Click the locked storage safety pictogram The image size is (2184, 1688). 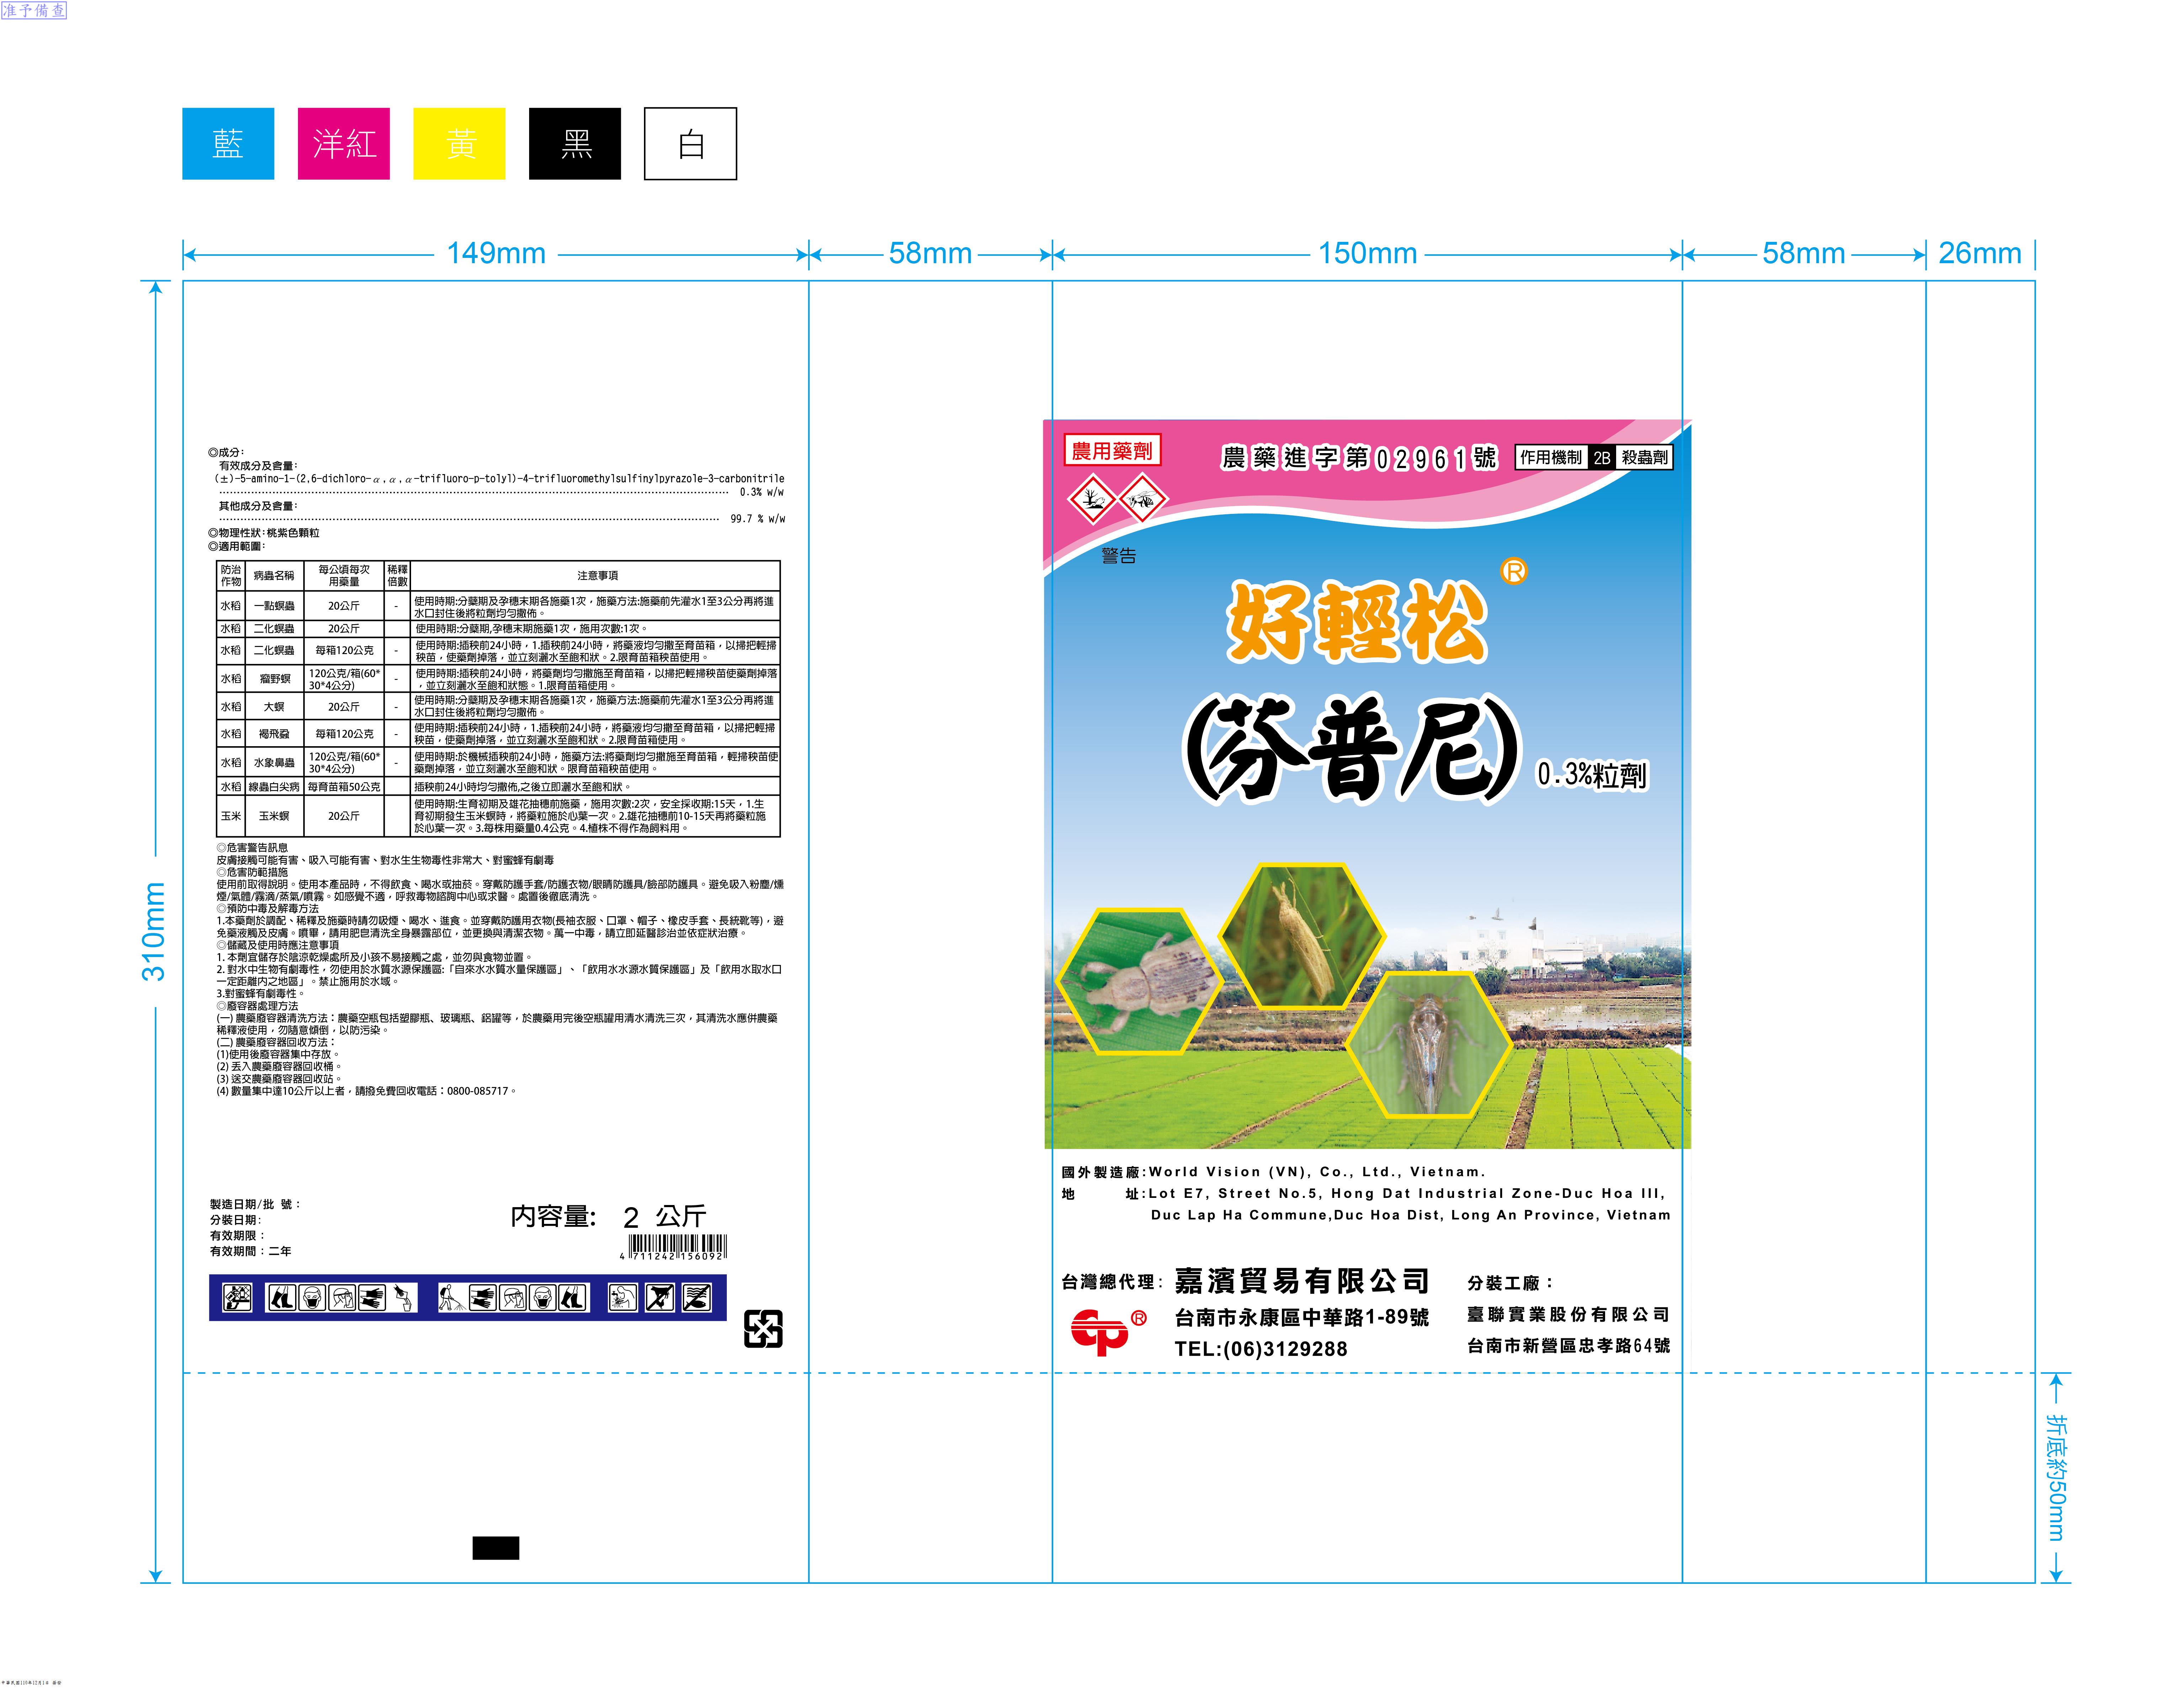point(237,1297)
